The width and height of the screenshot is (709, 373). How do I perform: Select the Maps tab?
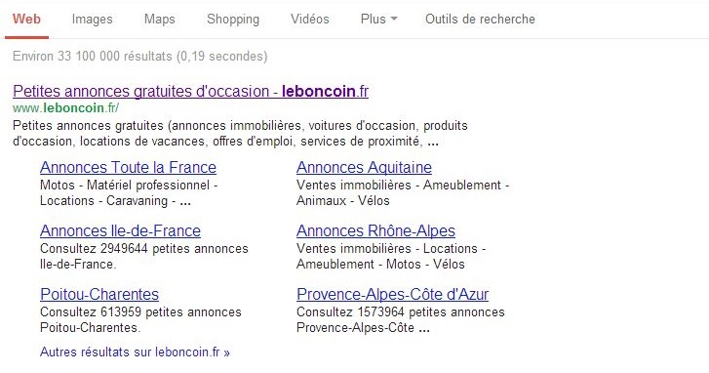160,19
